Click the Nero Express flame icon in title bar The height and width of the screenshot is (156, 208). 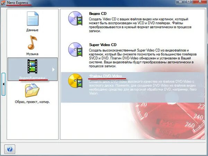[3, 3]
